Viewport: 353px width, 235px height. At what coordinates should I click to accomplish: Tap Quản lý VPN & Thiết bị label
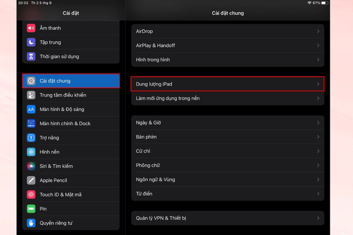(x=161, y=218)
